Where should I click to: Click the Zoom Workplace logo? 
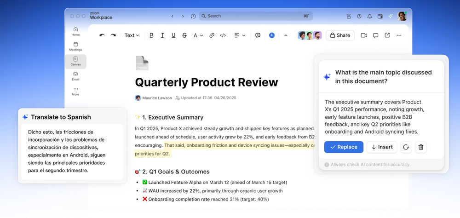(x=101, y=16)
